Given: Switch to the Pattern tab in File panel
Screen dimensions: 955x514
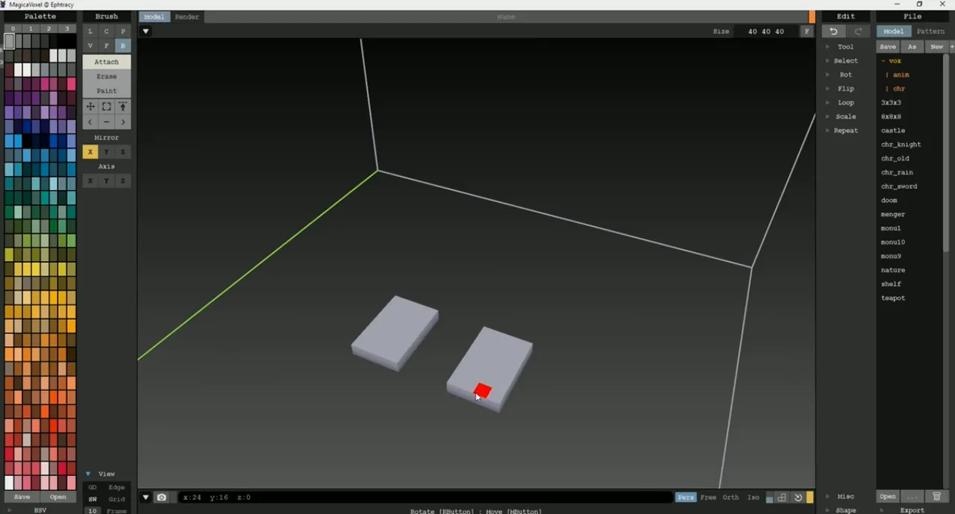Looking at the screenshot, I should tap(930, 31).
